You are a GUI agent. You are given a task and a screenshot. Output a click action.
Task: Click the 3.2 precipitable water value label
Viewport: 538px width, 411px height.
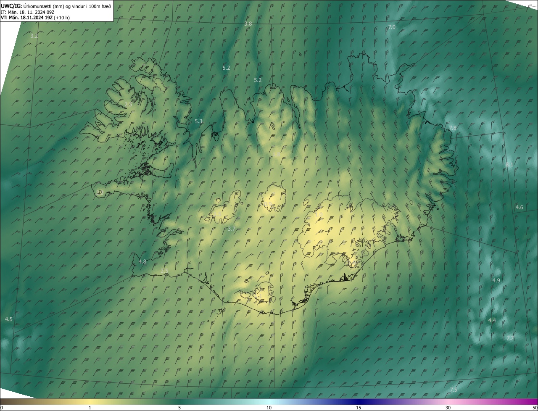[34, 36]
